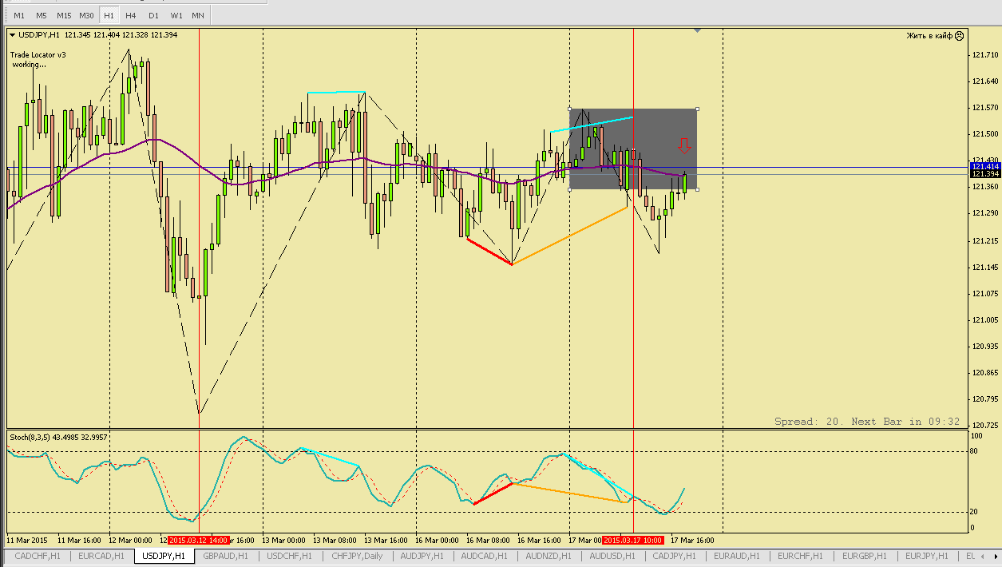
Task: Click the 121.414 price line label
Action: coord(984,166)
